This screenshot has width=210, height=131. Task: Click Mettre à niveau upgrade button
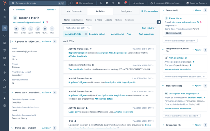[85, 3]
